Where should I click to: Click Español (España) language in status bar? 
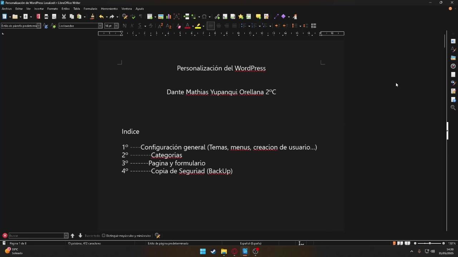(x=251, y=243)
